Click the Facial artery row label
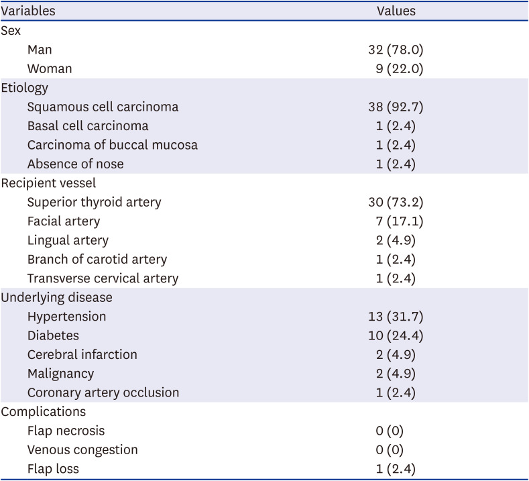529x481 pixels. click(64, 221)
